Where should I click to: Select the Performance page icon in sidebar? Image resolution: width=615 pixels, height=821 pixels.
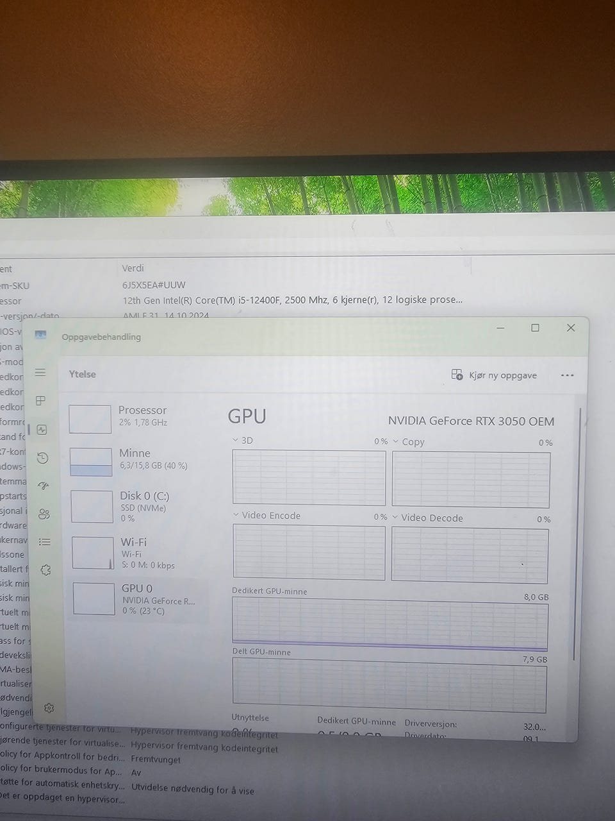(42, 430)
